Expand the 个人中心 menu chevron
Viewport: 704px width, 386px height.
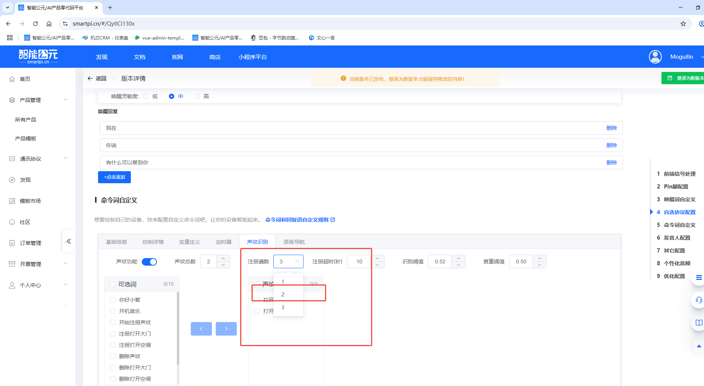point(66,284)
